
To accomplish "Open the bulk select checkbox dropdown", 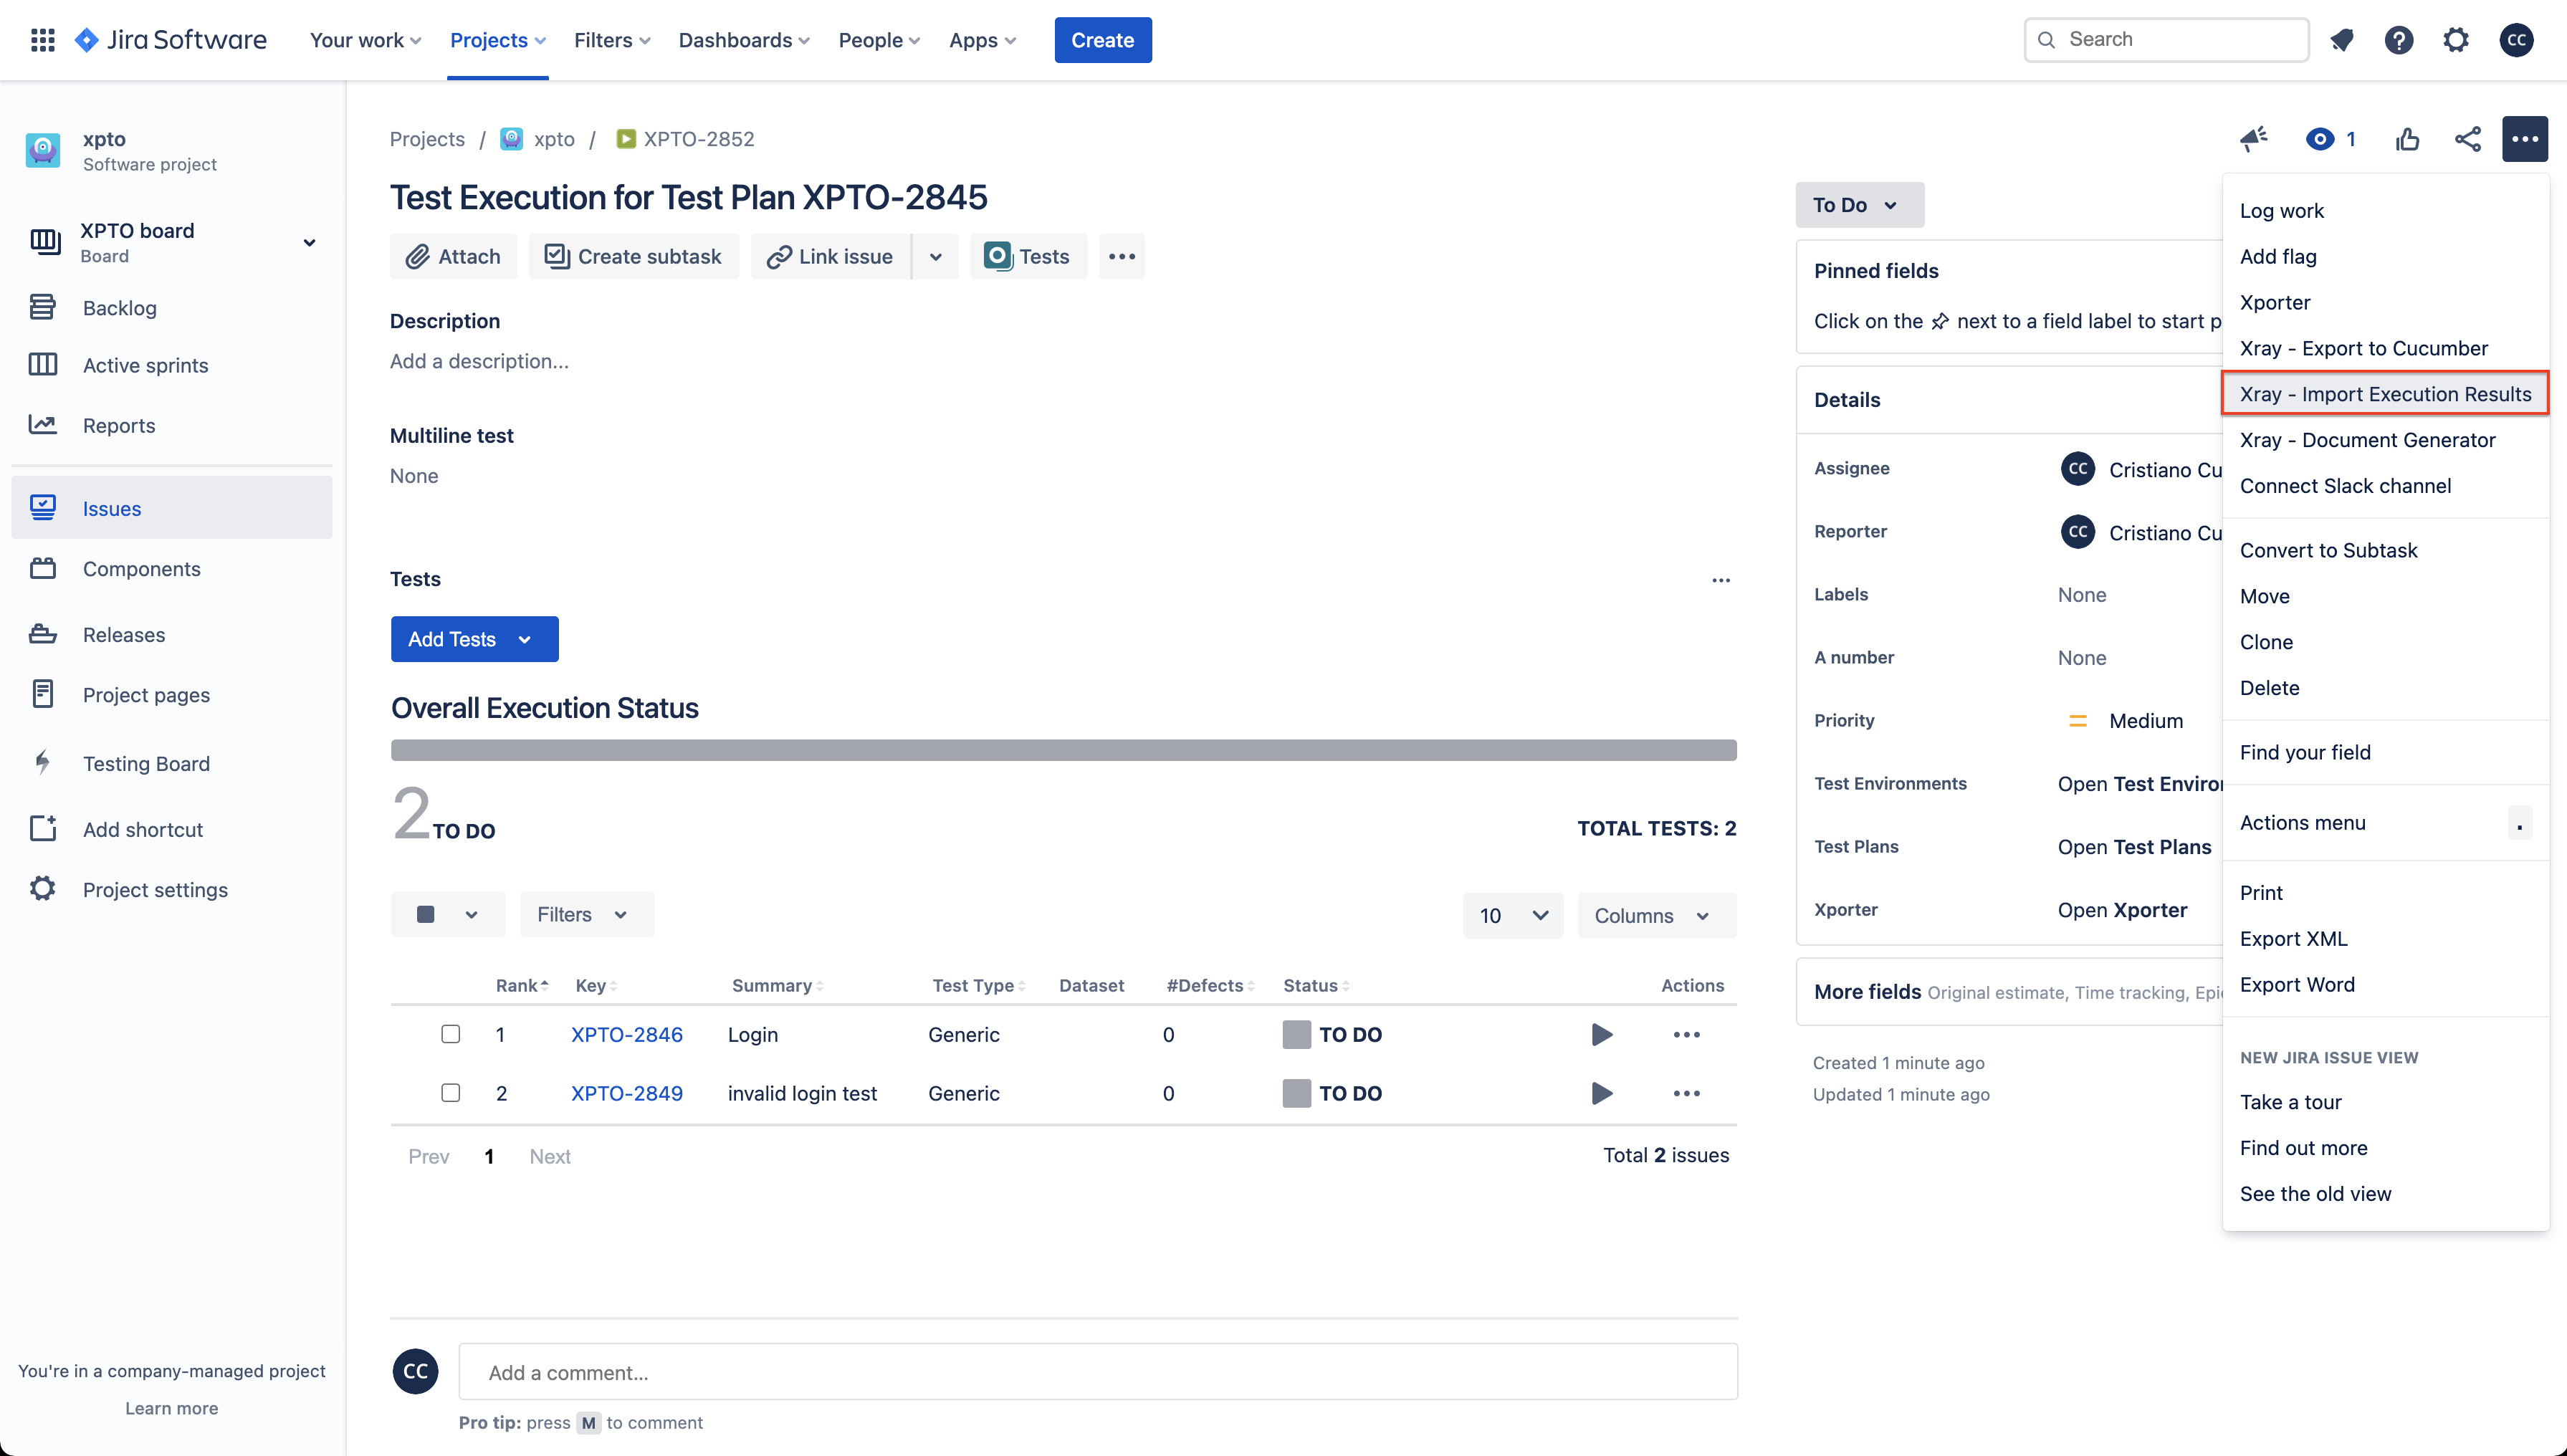I will point(448,915).
